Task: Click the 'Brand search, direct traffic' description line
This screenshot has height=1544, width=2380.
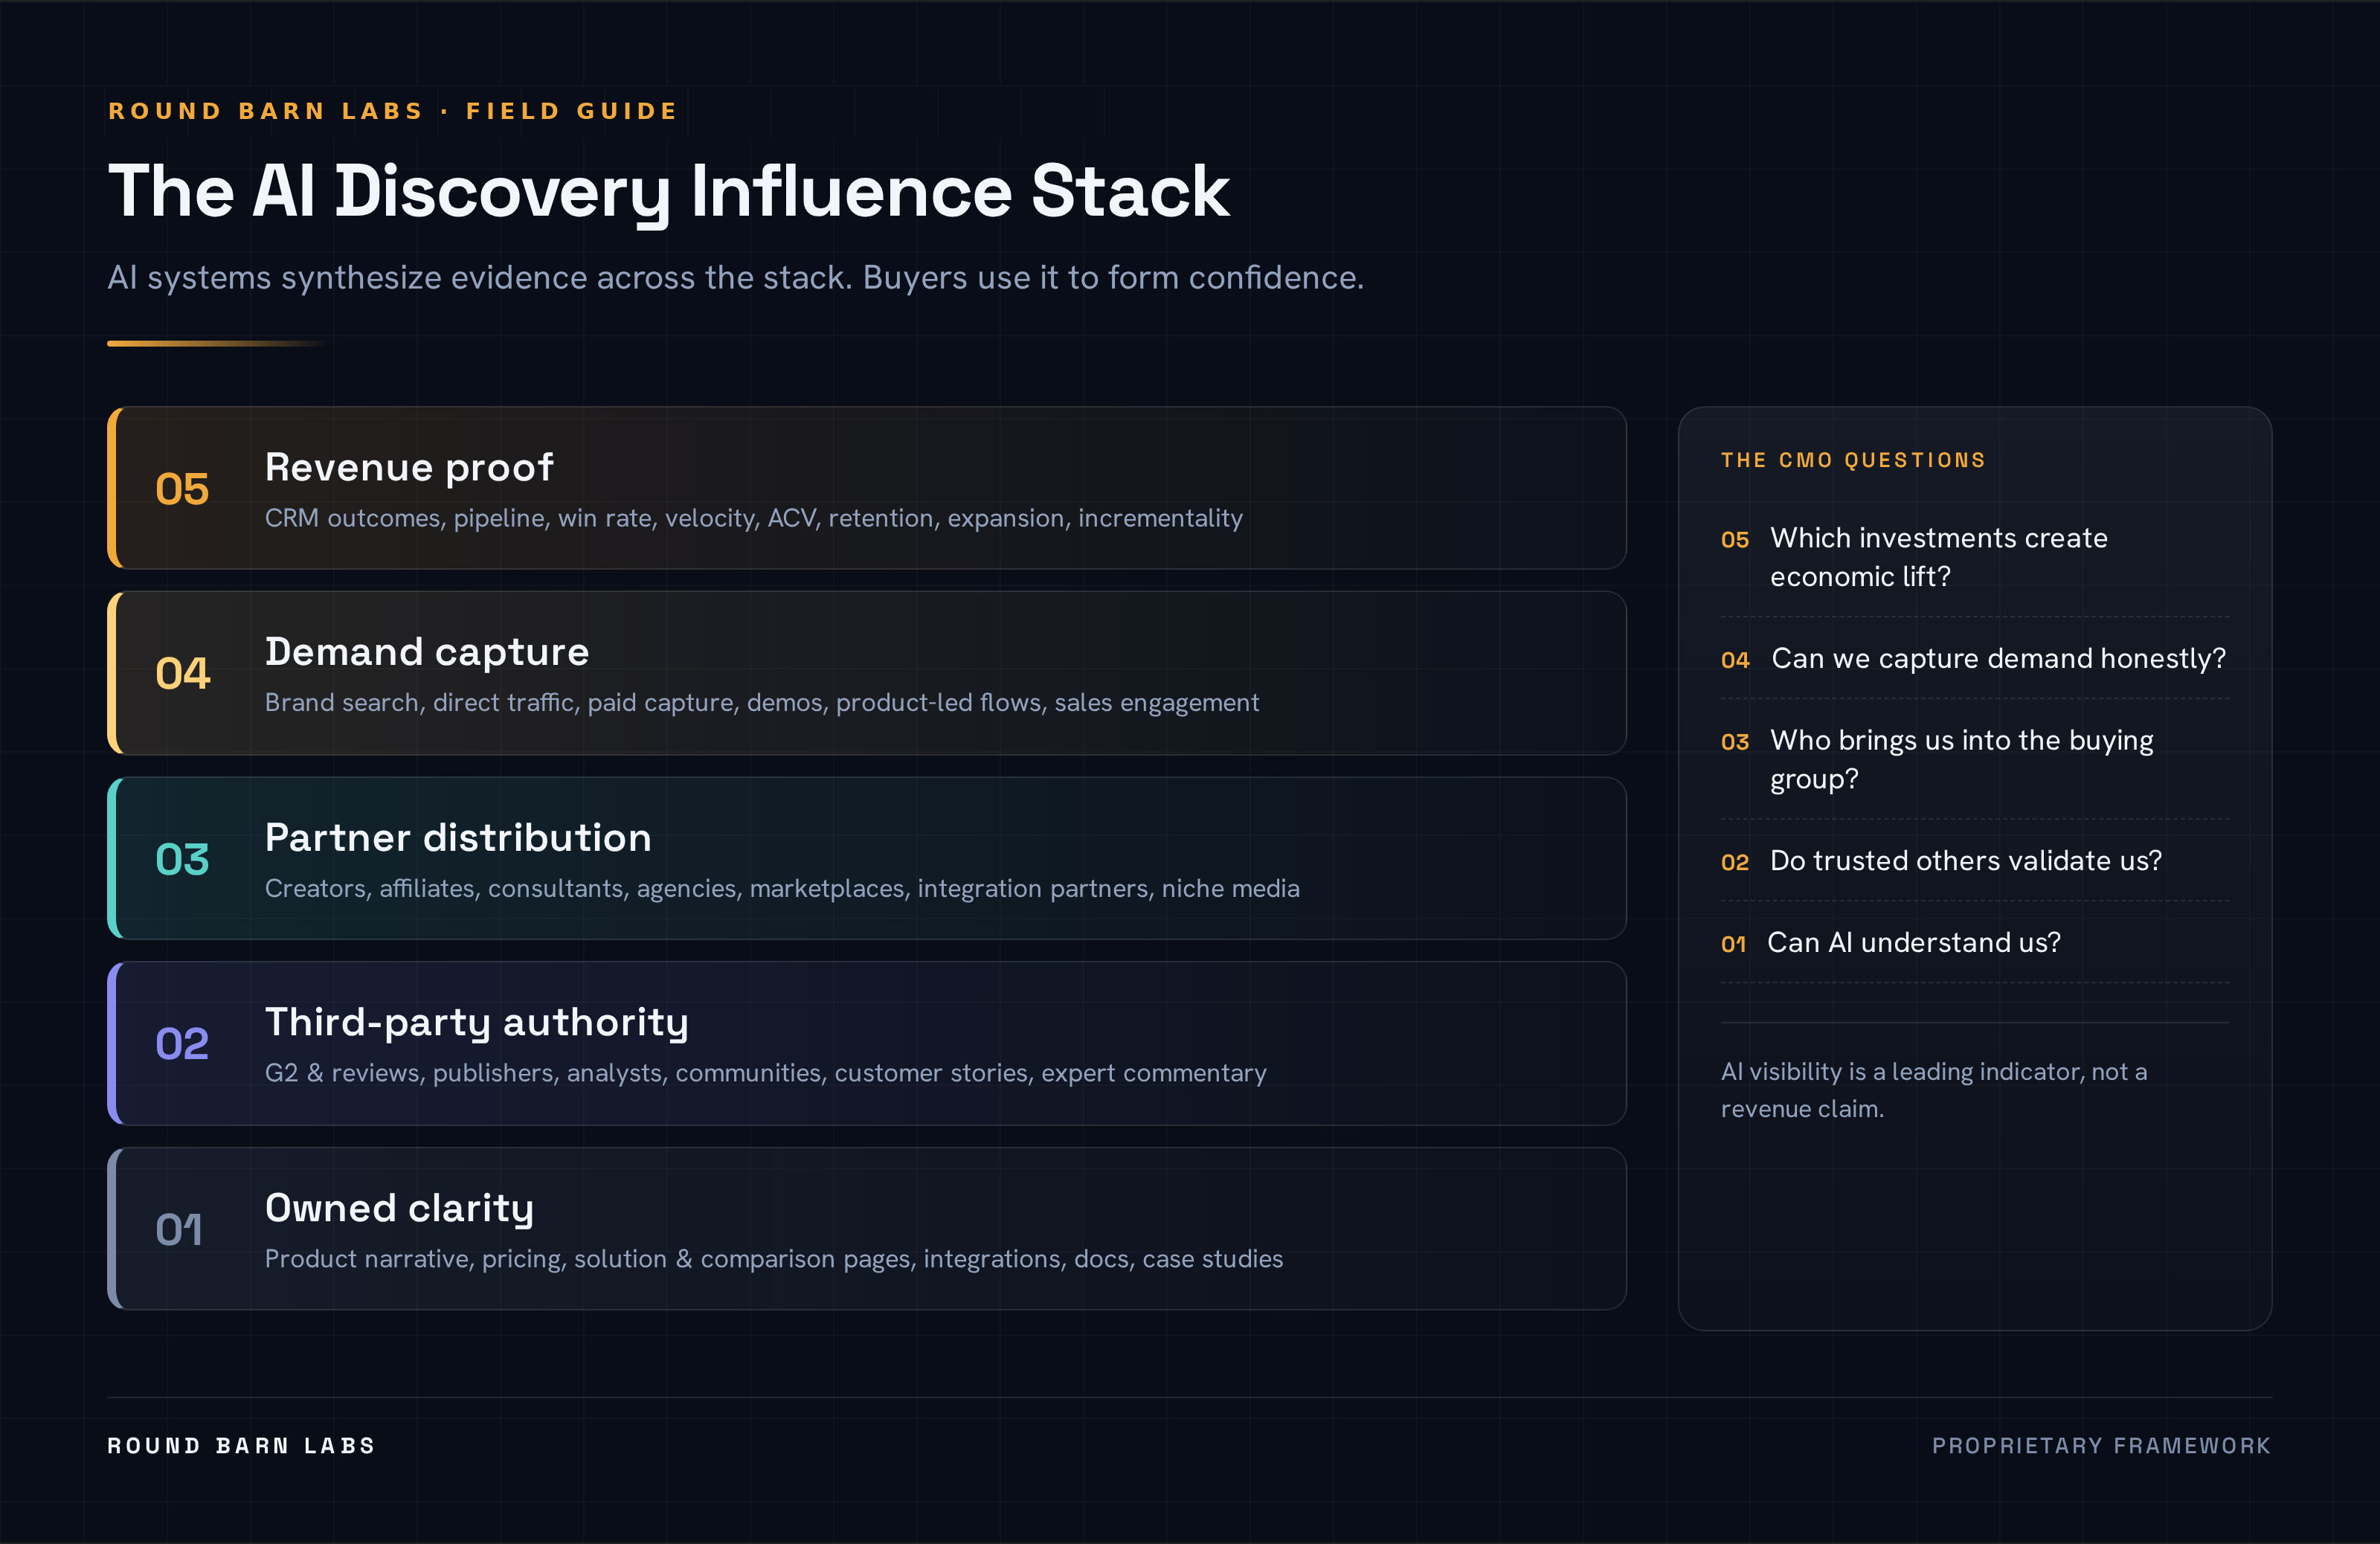Action: click(761, 702)
